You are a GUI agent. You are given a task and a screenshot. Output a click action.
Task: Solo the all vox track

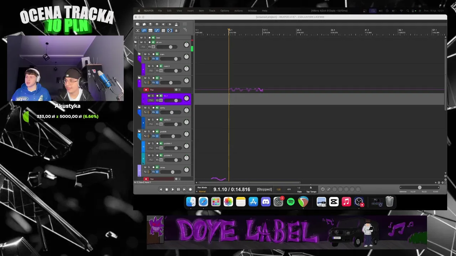tap(145, 42)
